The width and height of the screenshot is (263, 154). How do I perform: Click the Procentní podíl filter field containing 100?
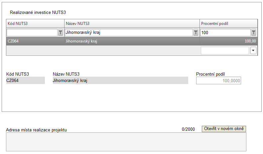pos(225,33)
